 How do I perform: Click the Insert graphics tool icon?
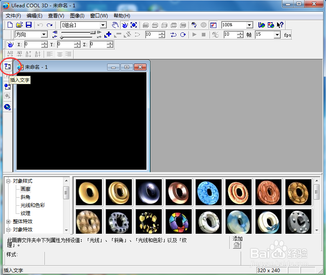8,86
